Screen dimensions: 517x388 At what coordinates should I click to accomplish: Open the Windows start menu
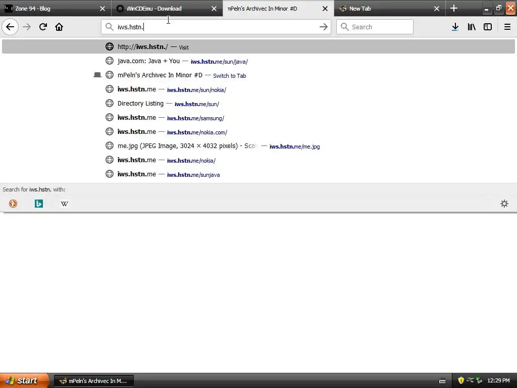click(24, 380)
